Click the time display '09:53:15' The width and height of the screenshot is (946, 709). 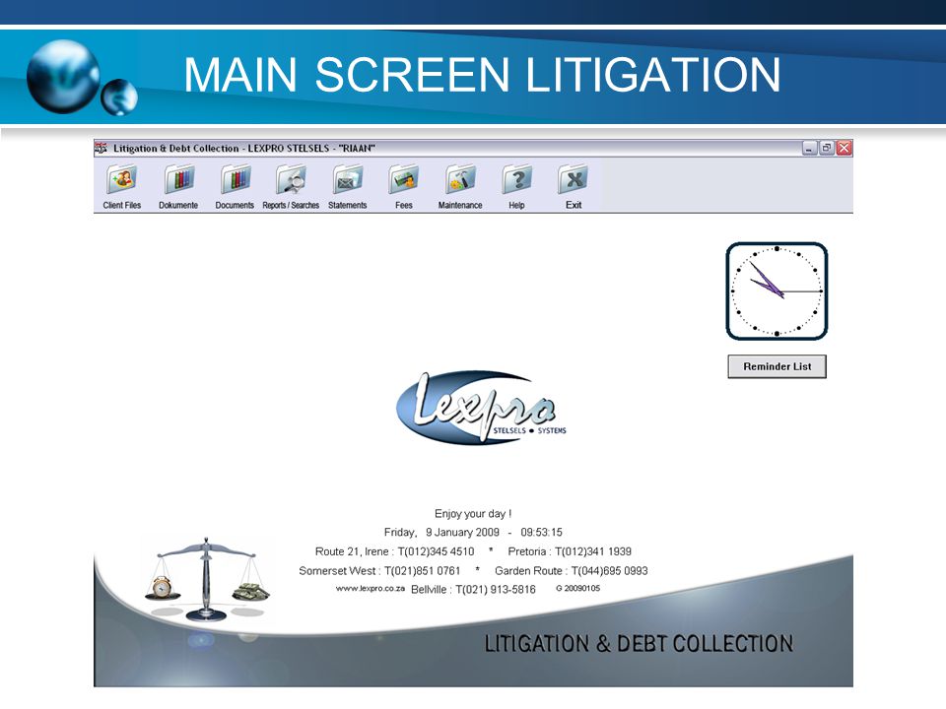(541, 533)
